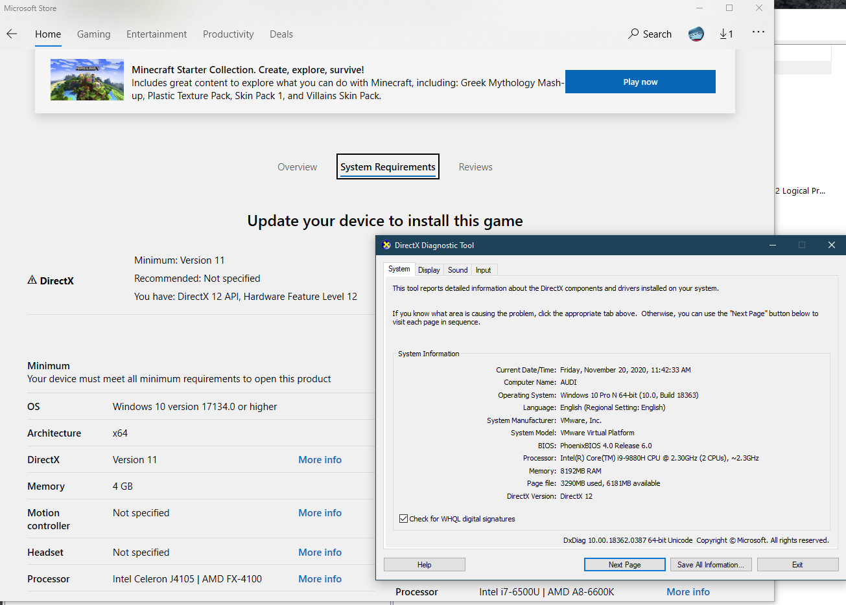Click the 'PhoenixBIOS 4.0 Release 6.0' value
Viewport: 846px width, 605px height.
pos(606,446)
